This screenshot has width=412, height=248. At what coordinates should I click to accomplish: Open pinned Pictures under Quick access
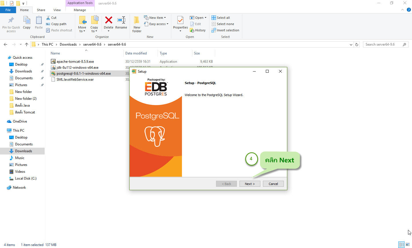tap(21, 85)
